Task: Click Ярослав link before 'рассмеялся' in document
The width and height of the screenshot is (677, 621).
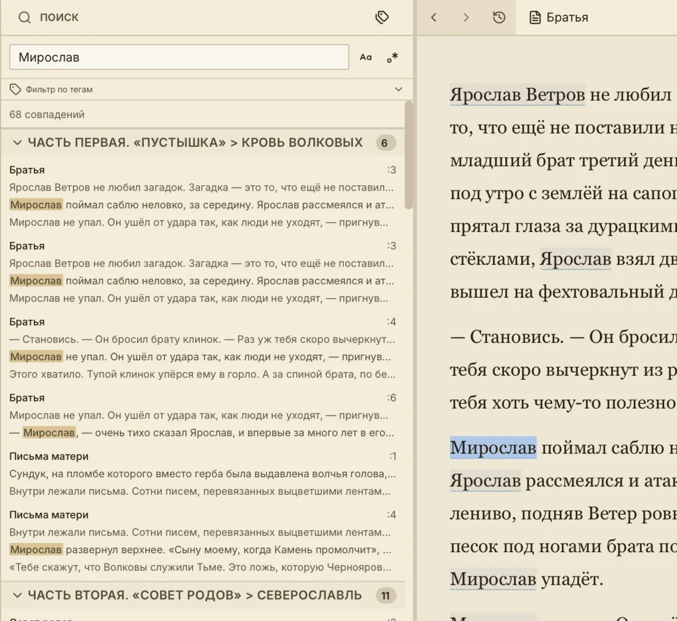Action: click(486, 480)
